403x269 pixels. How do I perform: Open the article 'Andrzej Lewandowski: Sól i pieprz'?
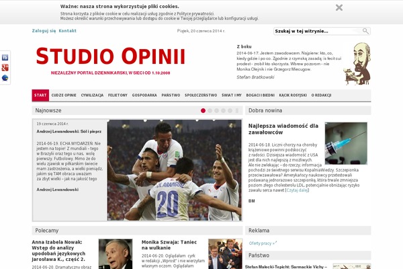click(69, 132)
